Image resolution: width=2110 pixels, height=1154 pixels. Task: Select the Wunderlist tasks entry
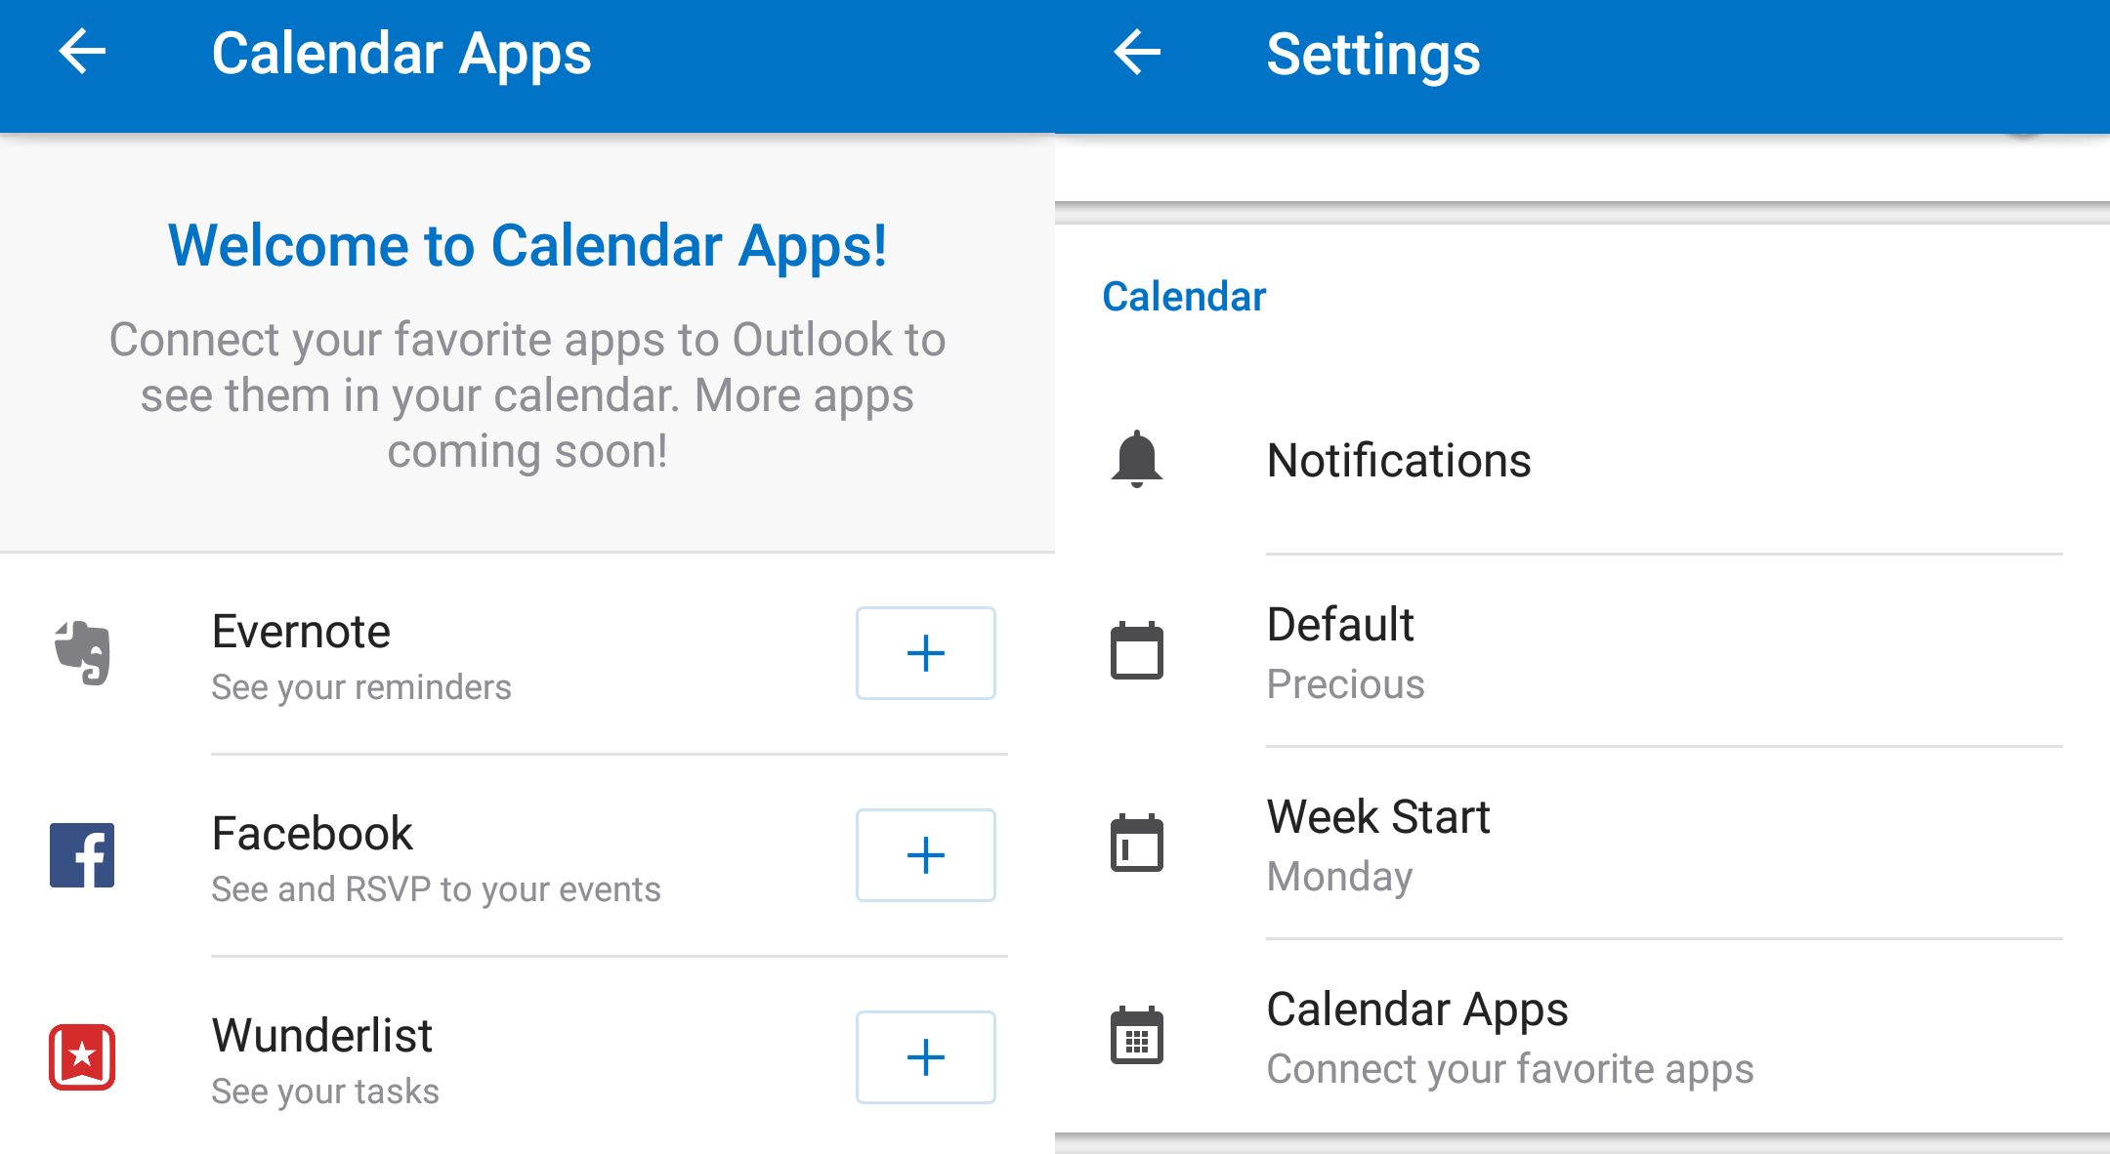point(324,1059)
